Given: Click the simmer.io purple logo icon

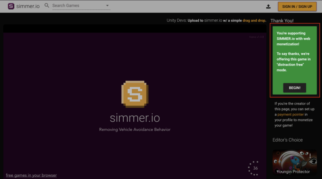Looking at the screenshot, I should click(11, 6).
